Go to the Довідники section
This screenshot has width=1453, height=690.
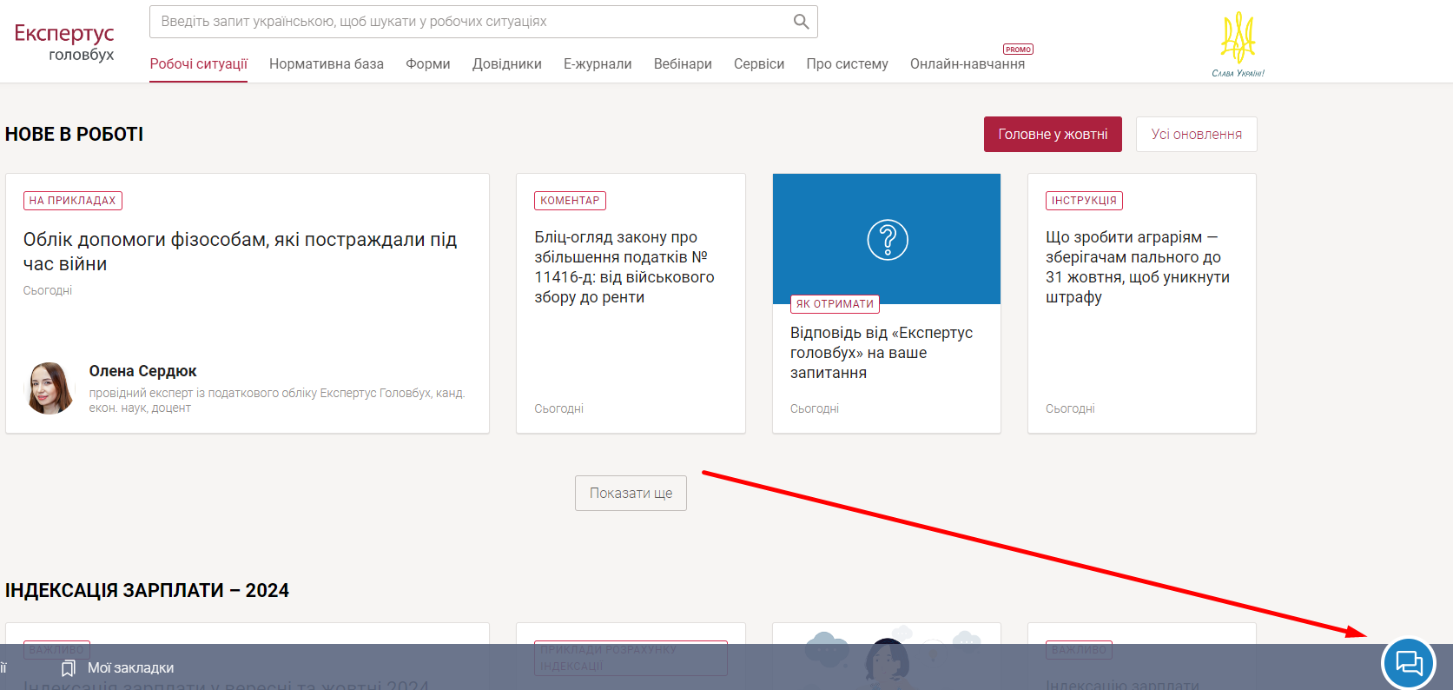507,64
